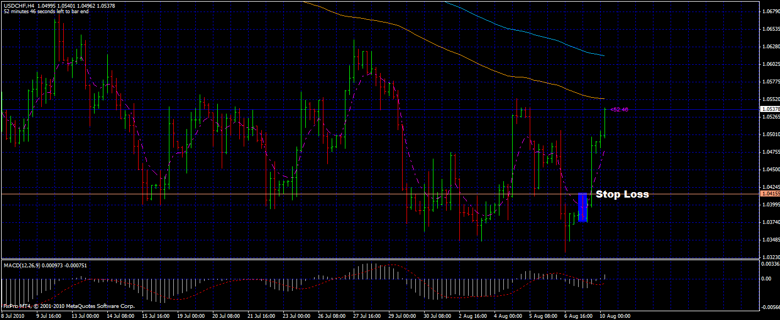The height and width of the screenshot is (320, 780).
Task: Click the magenta <52:46 countdown label
Action: click(619, 109)
